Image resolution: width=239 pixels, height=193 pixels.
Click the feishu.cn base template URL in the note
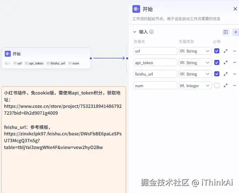(x=63, y=141)
